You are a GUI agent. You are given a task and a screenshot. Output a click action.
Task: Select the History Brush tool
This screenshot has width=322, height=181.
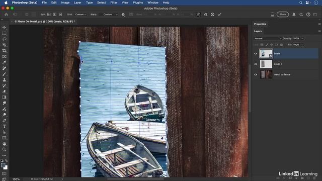[4, 86]
